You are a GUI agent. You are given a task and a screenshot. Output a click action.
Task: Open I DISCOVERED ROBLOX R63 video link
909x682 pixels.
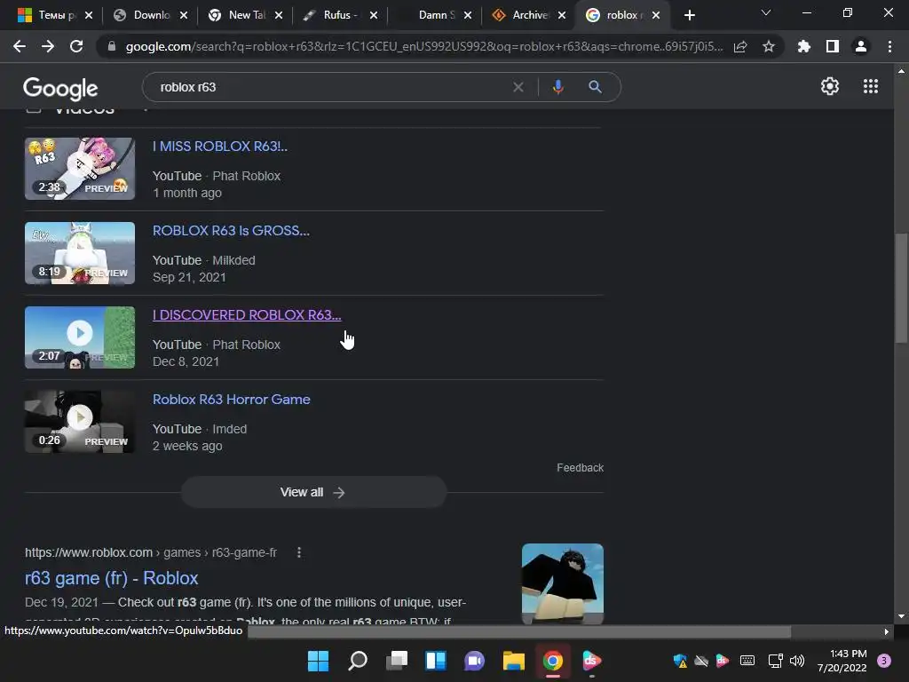pos(247,314)
